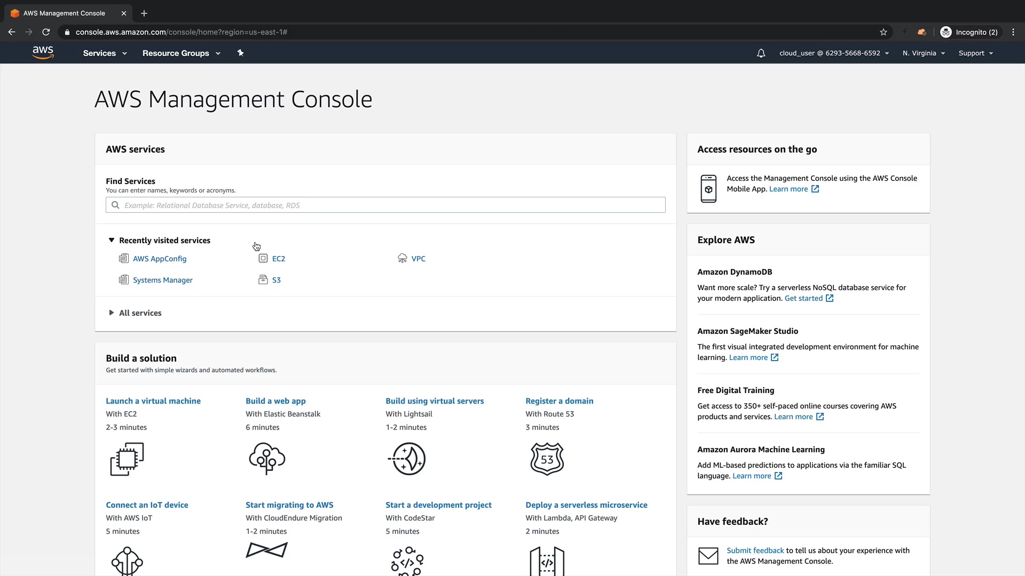Collapse Recently visited services section

[x=112, y=241]
